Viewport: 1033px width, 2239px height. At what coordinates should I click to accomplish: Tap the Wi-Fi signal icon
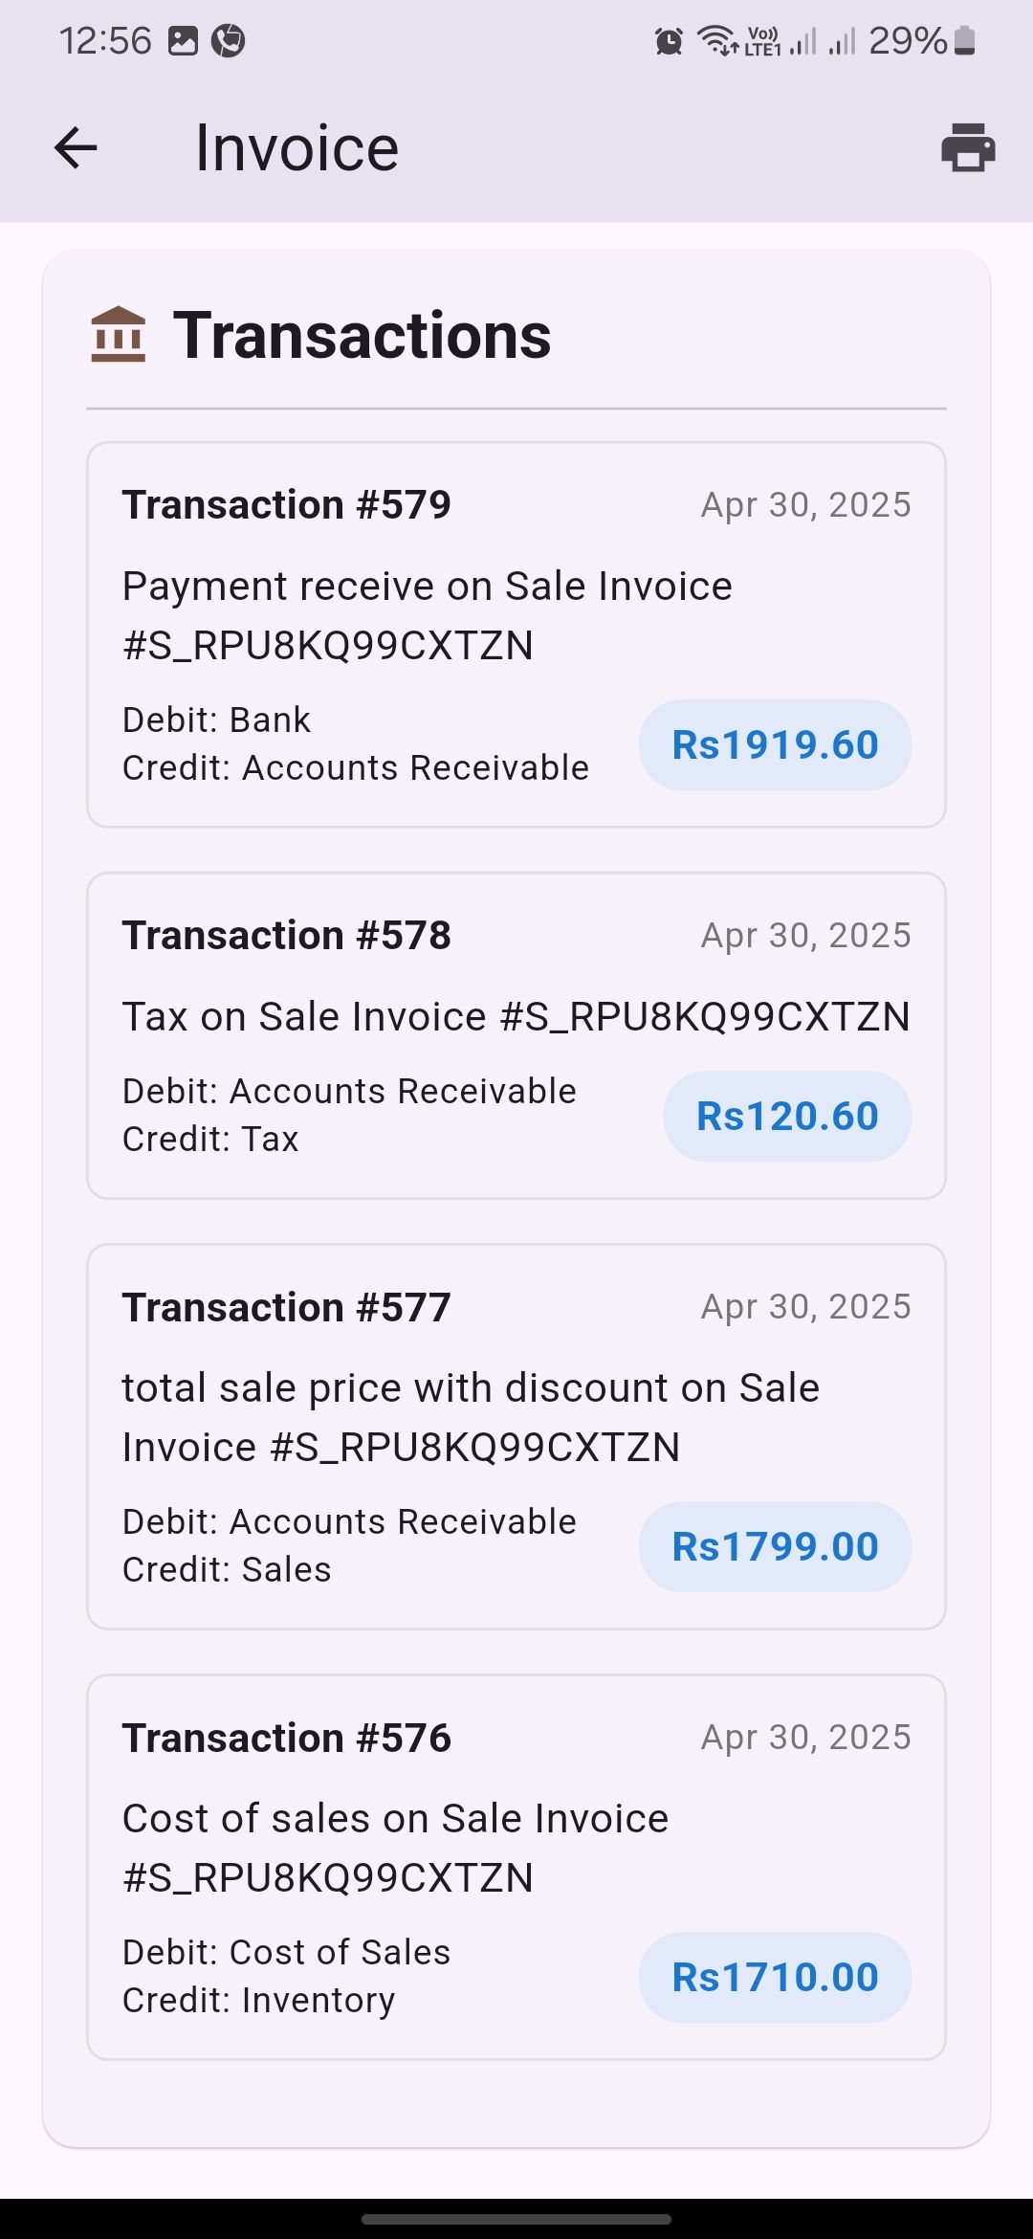click(x=716, y=41)
